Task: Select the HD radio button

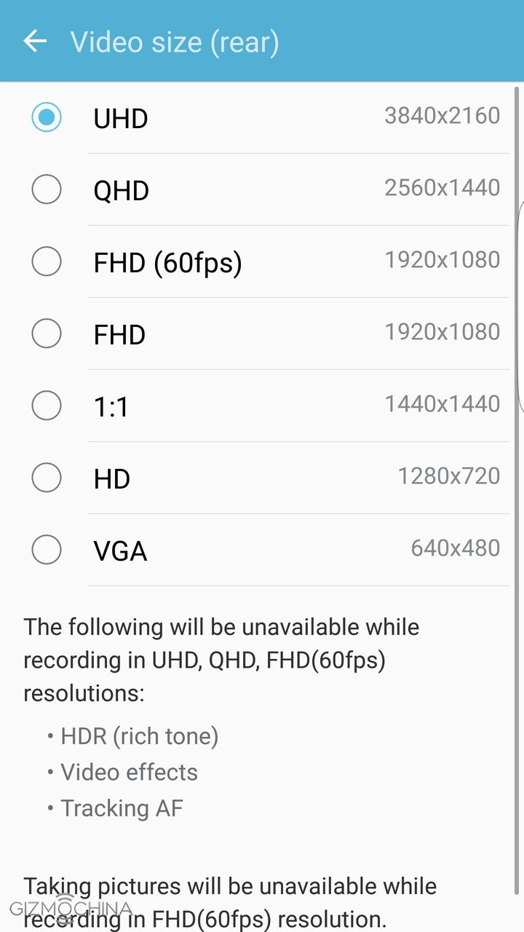Action: 47,478
